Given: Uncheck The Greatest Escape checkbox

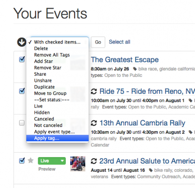Looking at the screenshot, I should 22,59.
